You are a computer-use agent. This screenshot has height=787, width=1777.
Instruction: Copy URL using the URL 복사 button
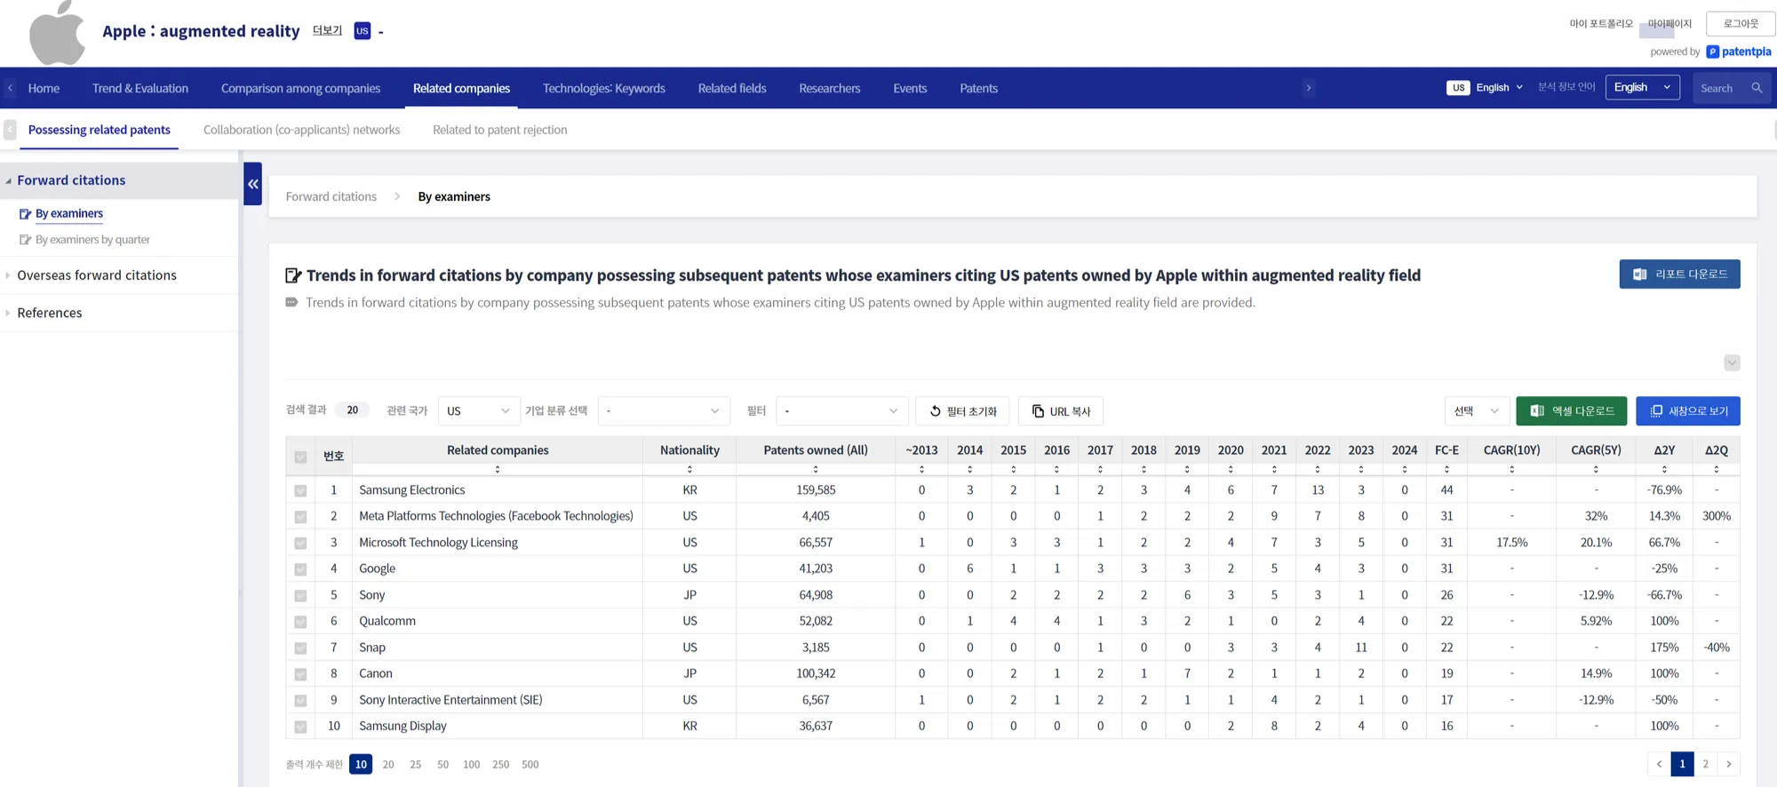[x=1061, y=411]
